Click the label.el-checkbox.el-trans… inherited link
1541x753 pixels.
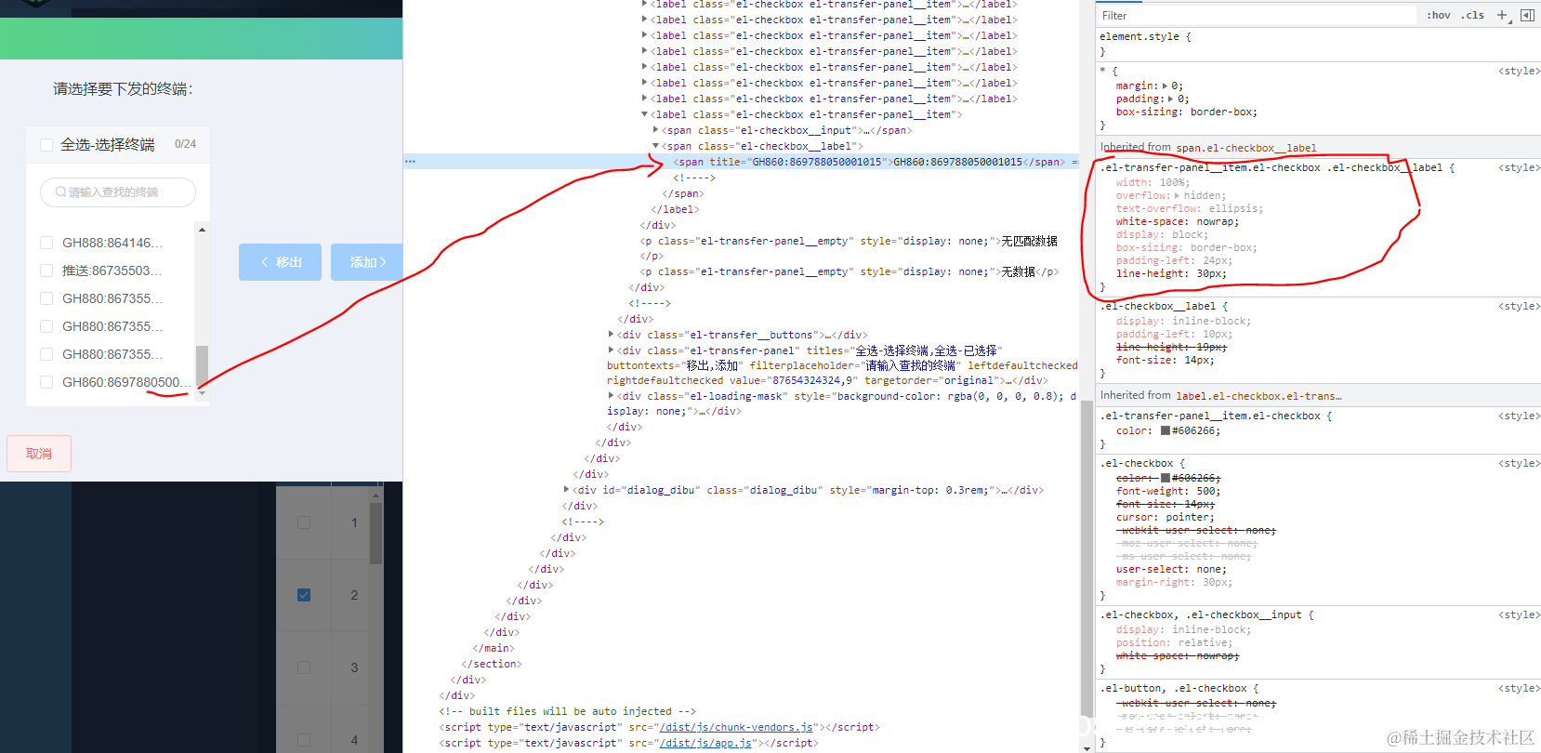(x=1259, y=396)
